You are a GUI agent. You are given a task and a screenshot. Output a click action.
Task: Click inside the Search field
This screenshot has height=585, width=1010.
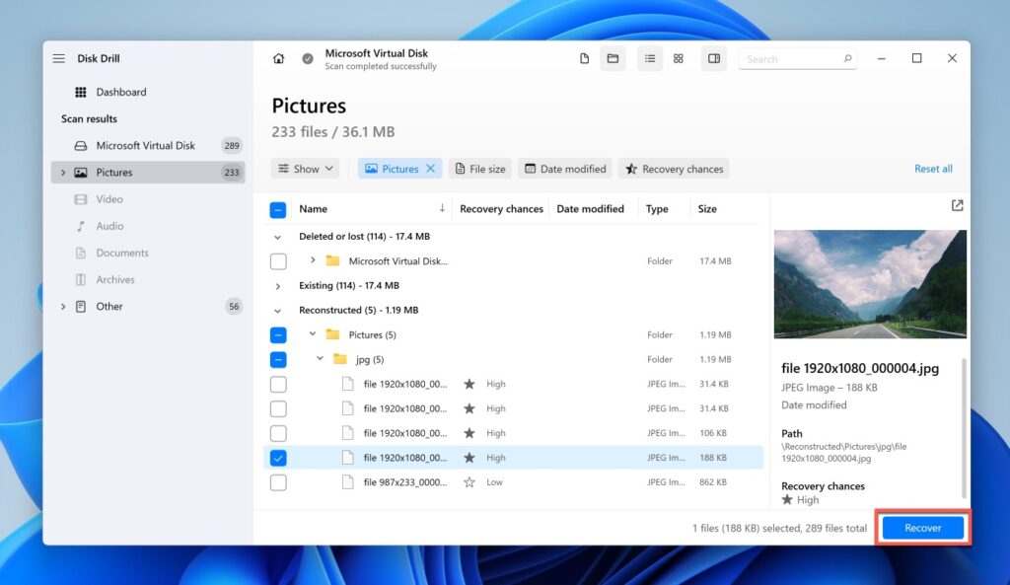click(x=796, y=58)
